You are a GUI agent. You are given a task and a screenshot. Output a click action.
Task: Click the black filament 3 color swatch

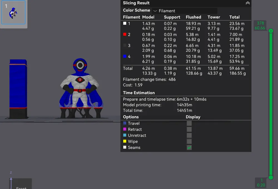(x=125, y=45)
